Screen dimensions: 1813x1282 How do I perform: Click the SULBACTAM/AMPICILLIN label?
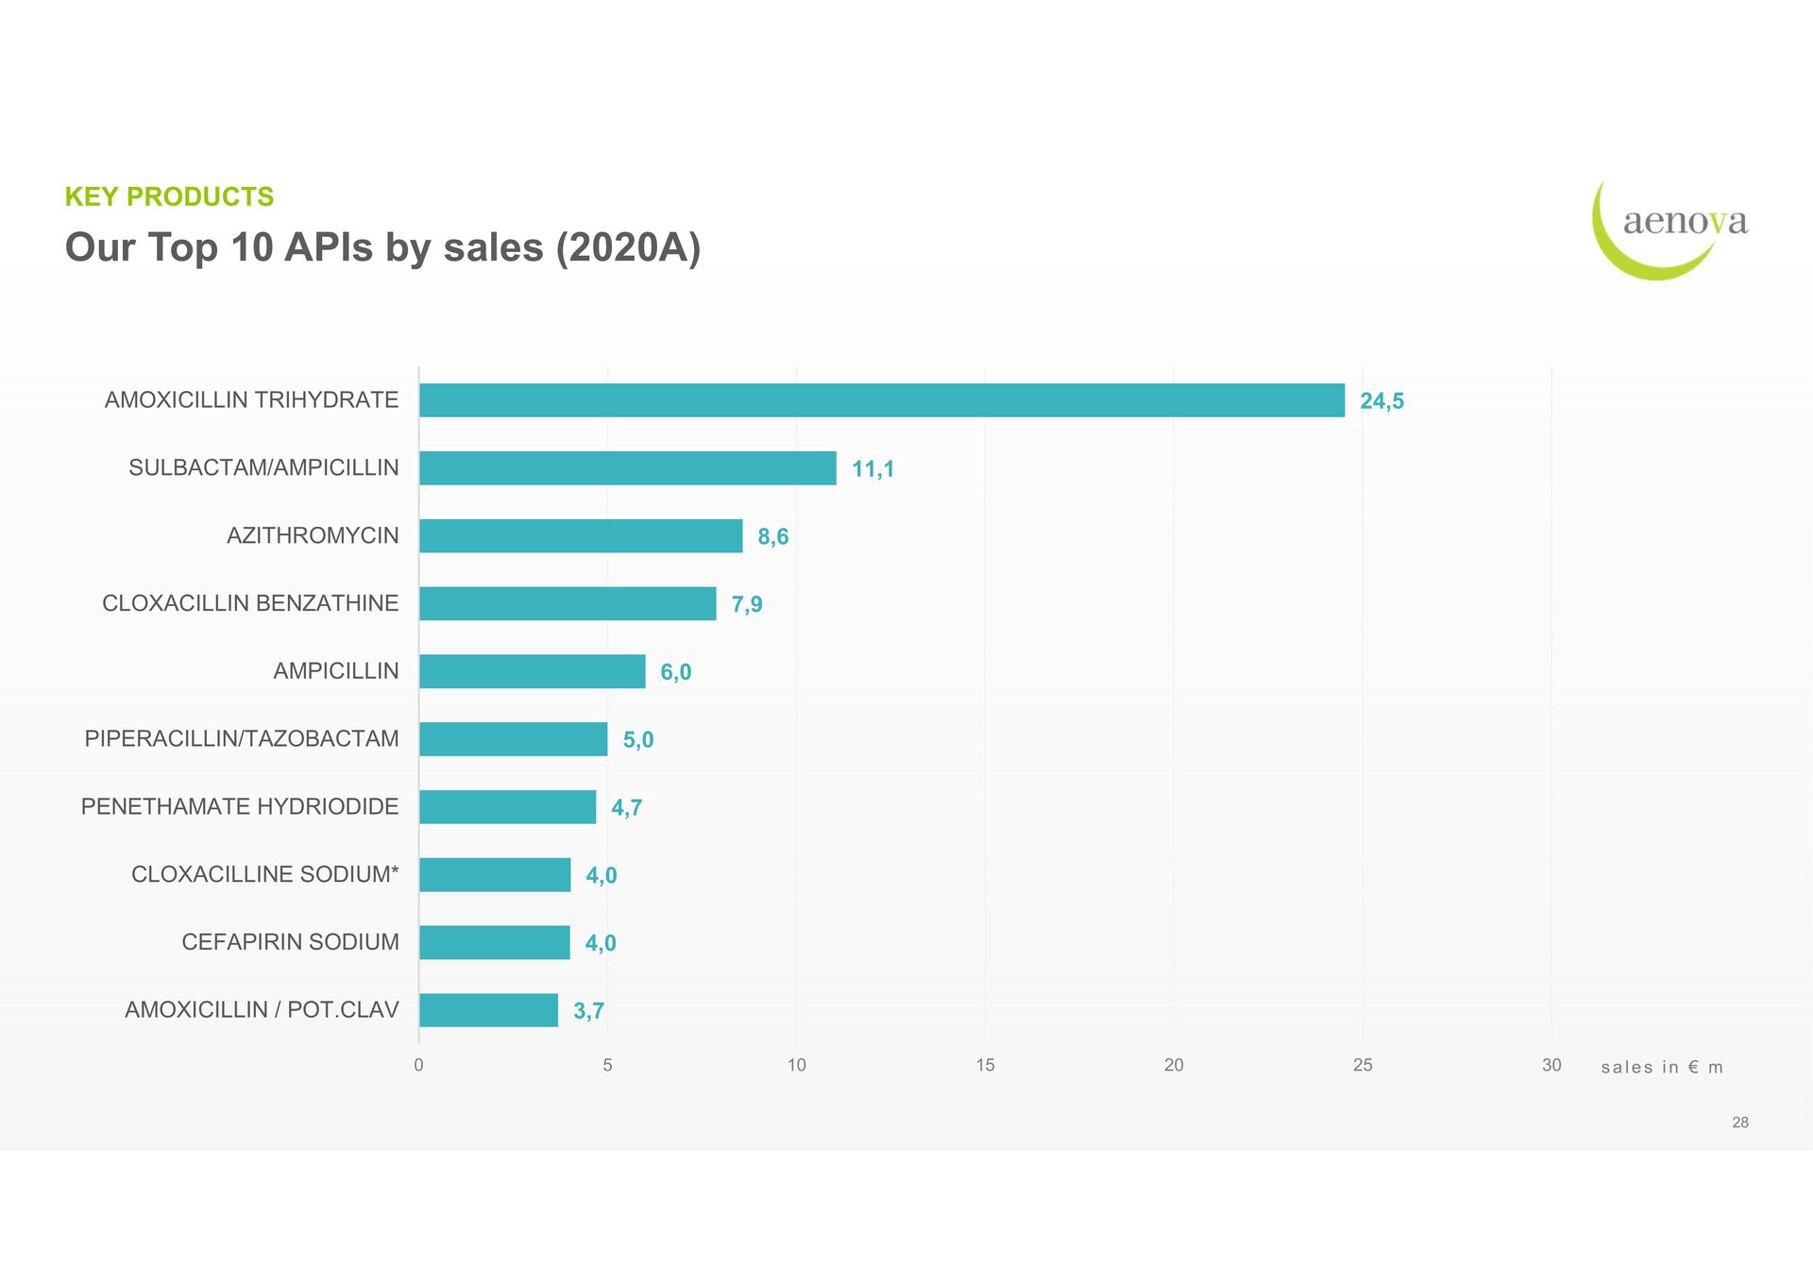263,468
